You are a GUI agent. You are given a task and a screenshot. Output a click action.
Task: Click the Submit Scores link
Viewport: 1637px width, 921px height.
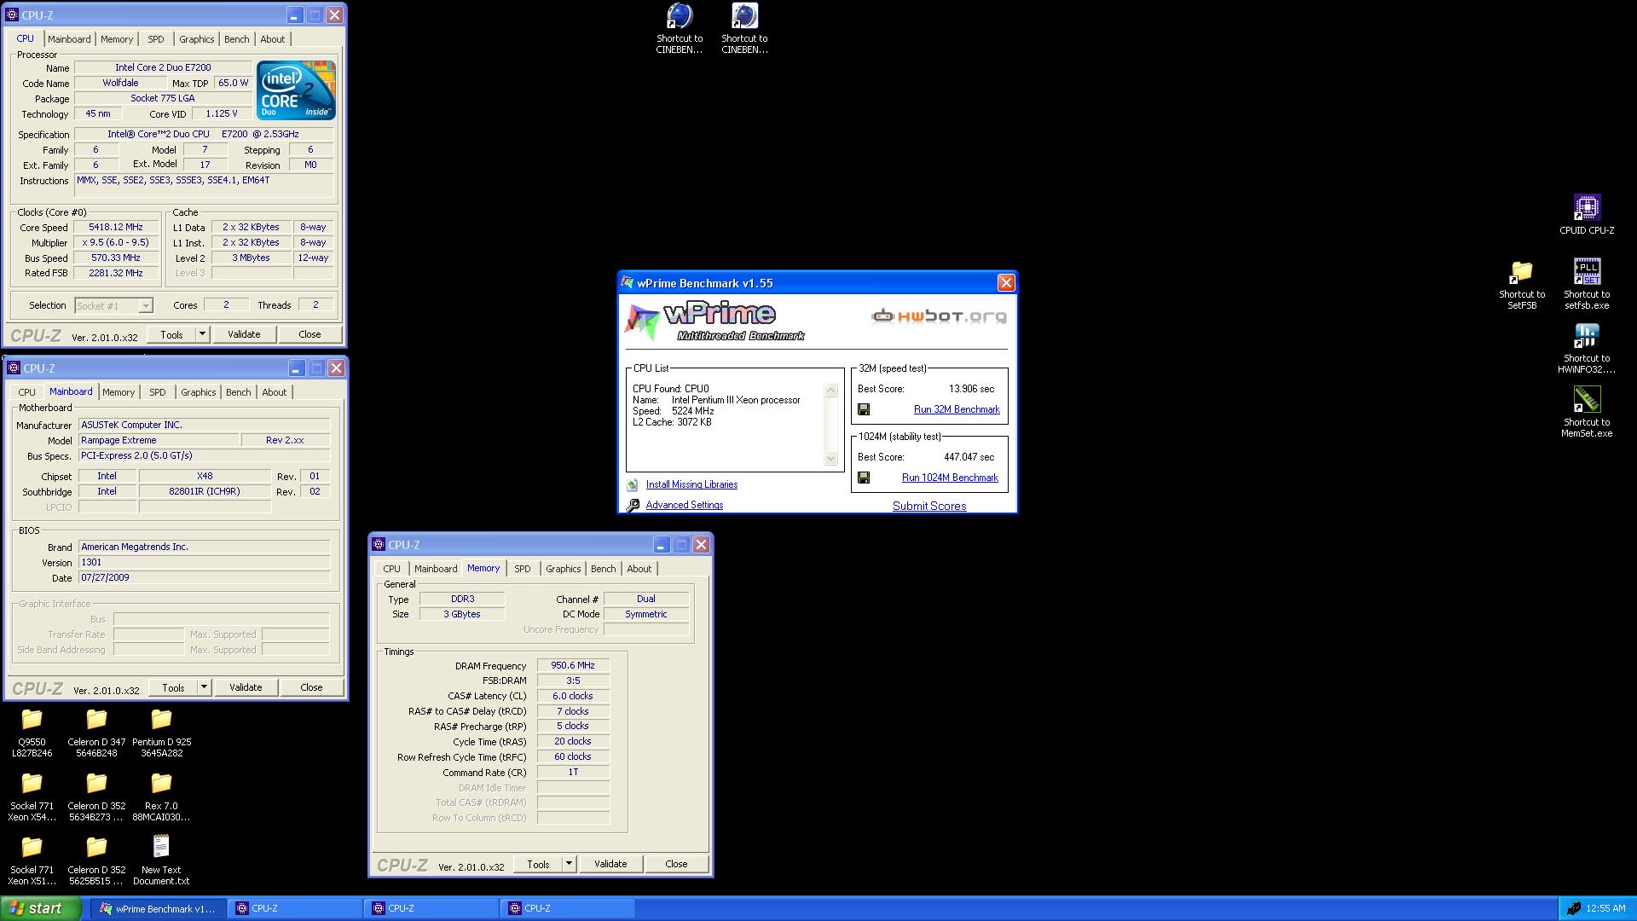(x=929, y=506)
